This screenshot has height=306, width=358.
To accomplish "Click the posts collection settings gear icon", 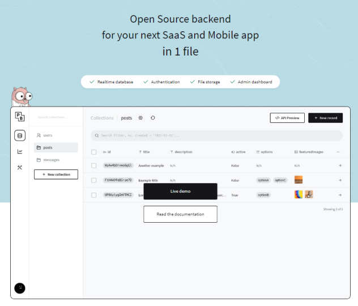I will click(x=141, y=118).
